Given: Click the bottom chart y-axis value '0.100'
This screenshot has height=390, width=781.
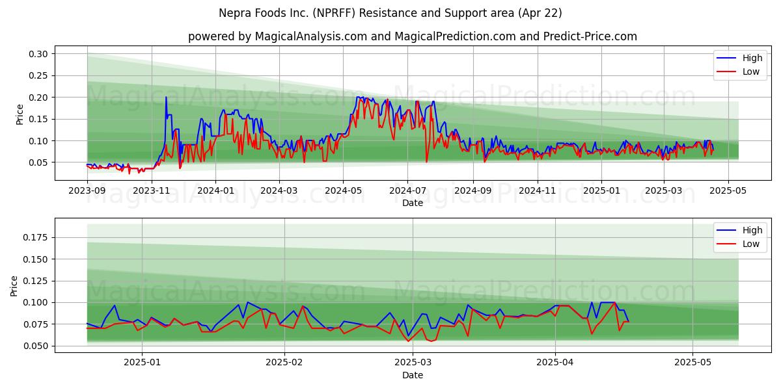Looking at the screenshot, I should click(x=36, y=303).
